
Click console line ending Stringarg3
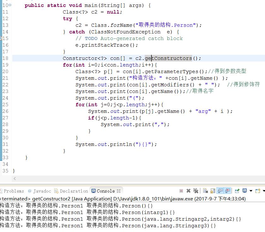[x=108, y=226]
